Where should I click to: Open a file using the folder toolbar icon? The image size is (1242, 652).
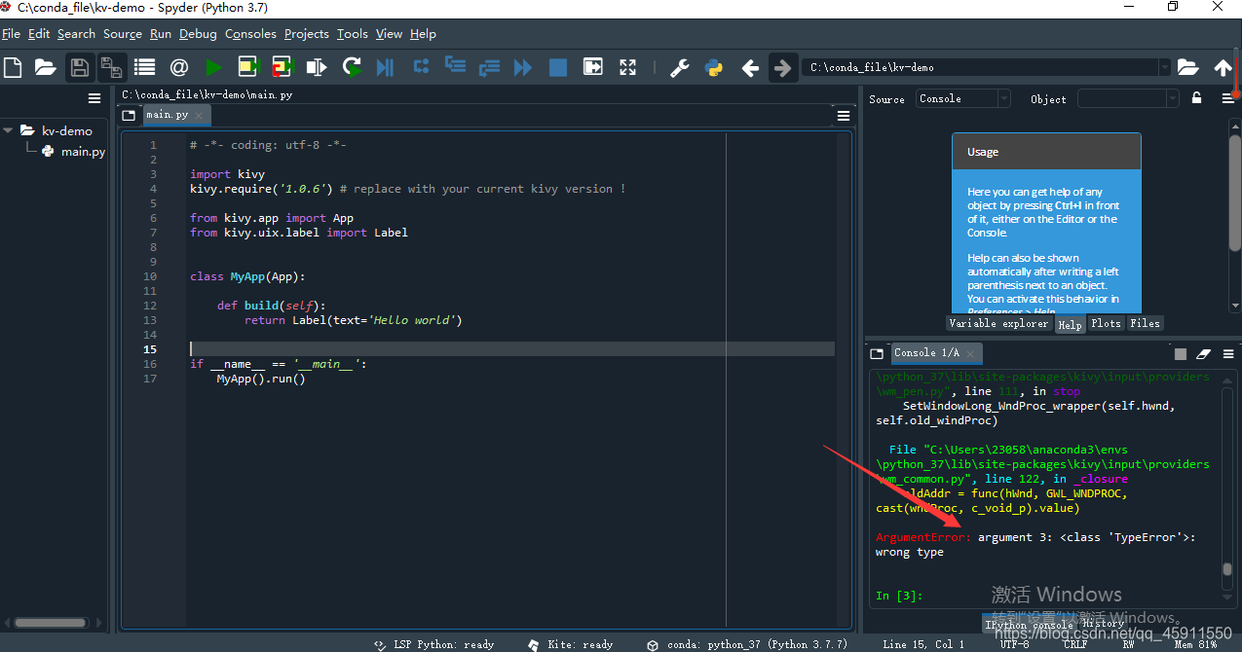(45, 67)
